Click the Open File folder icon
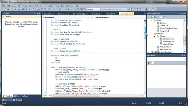 11,9
